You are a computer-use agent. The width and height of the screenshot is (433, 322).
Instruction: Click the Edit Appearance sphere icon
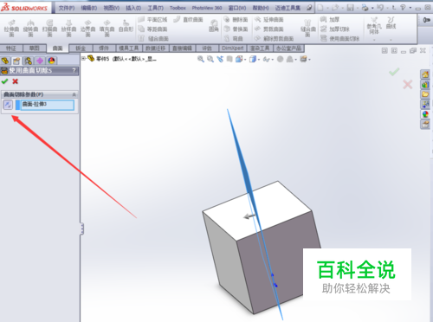(280, 59)
